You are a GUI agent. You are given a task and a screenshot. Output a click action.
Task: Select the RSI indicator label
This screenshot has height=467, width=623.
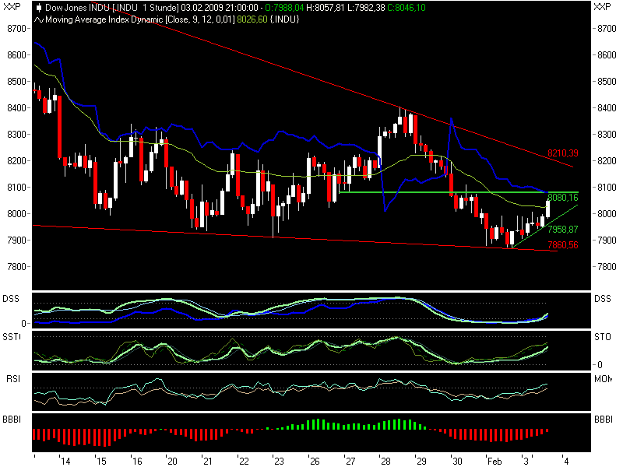(12, 378)
